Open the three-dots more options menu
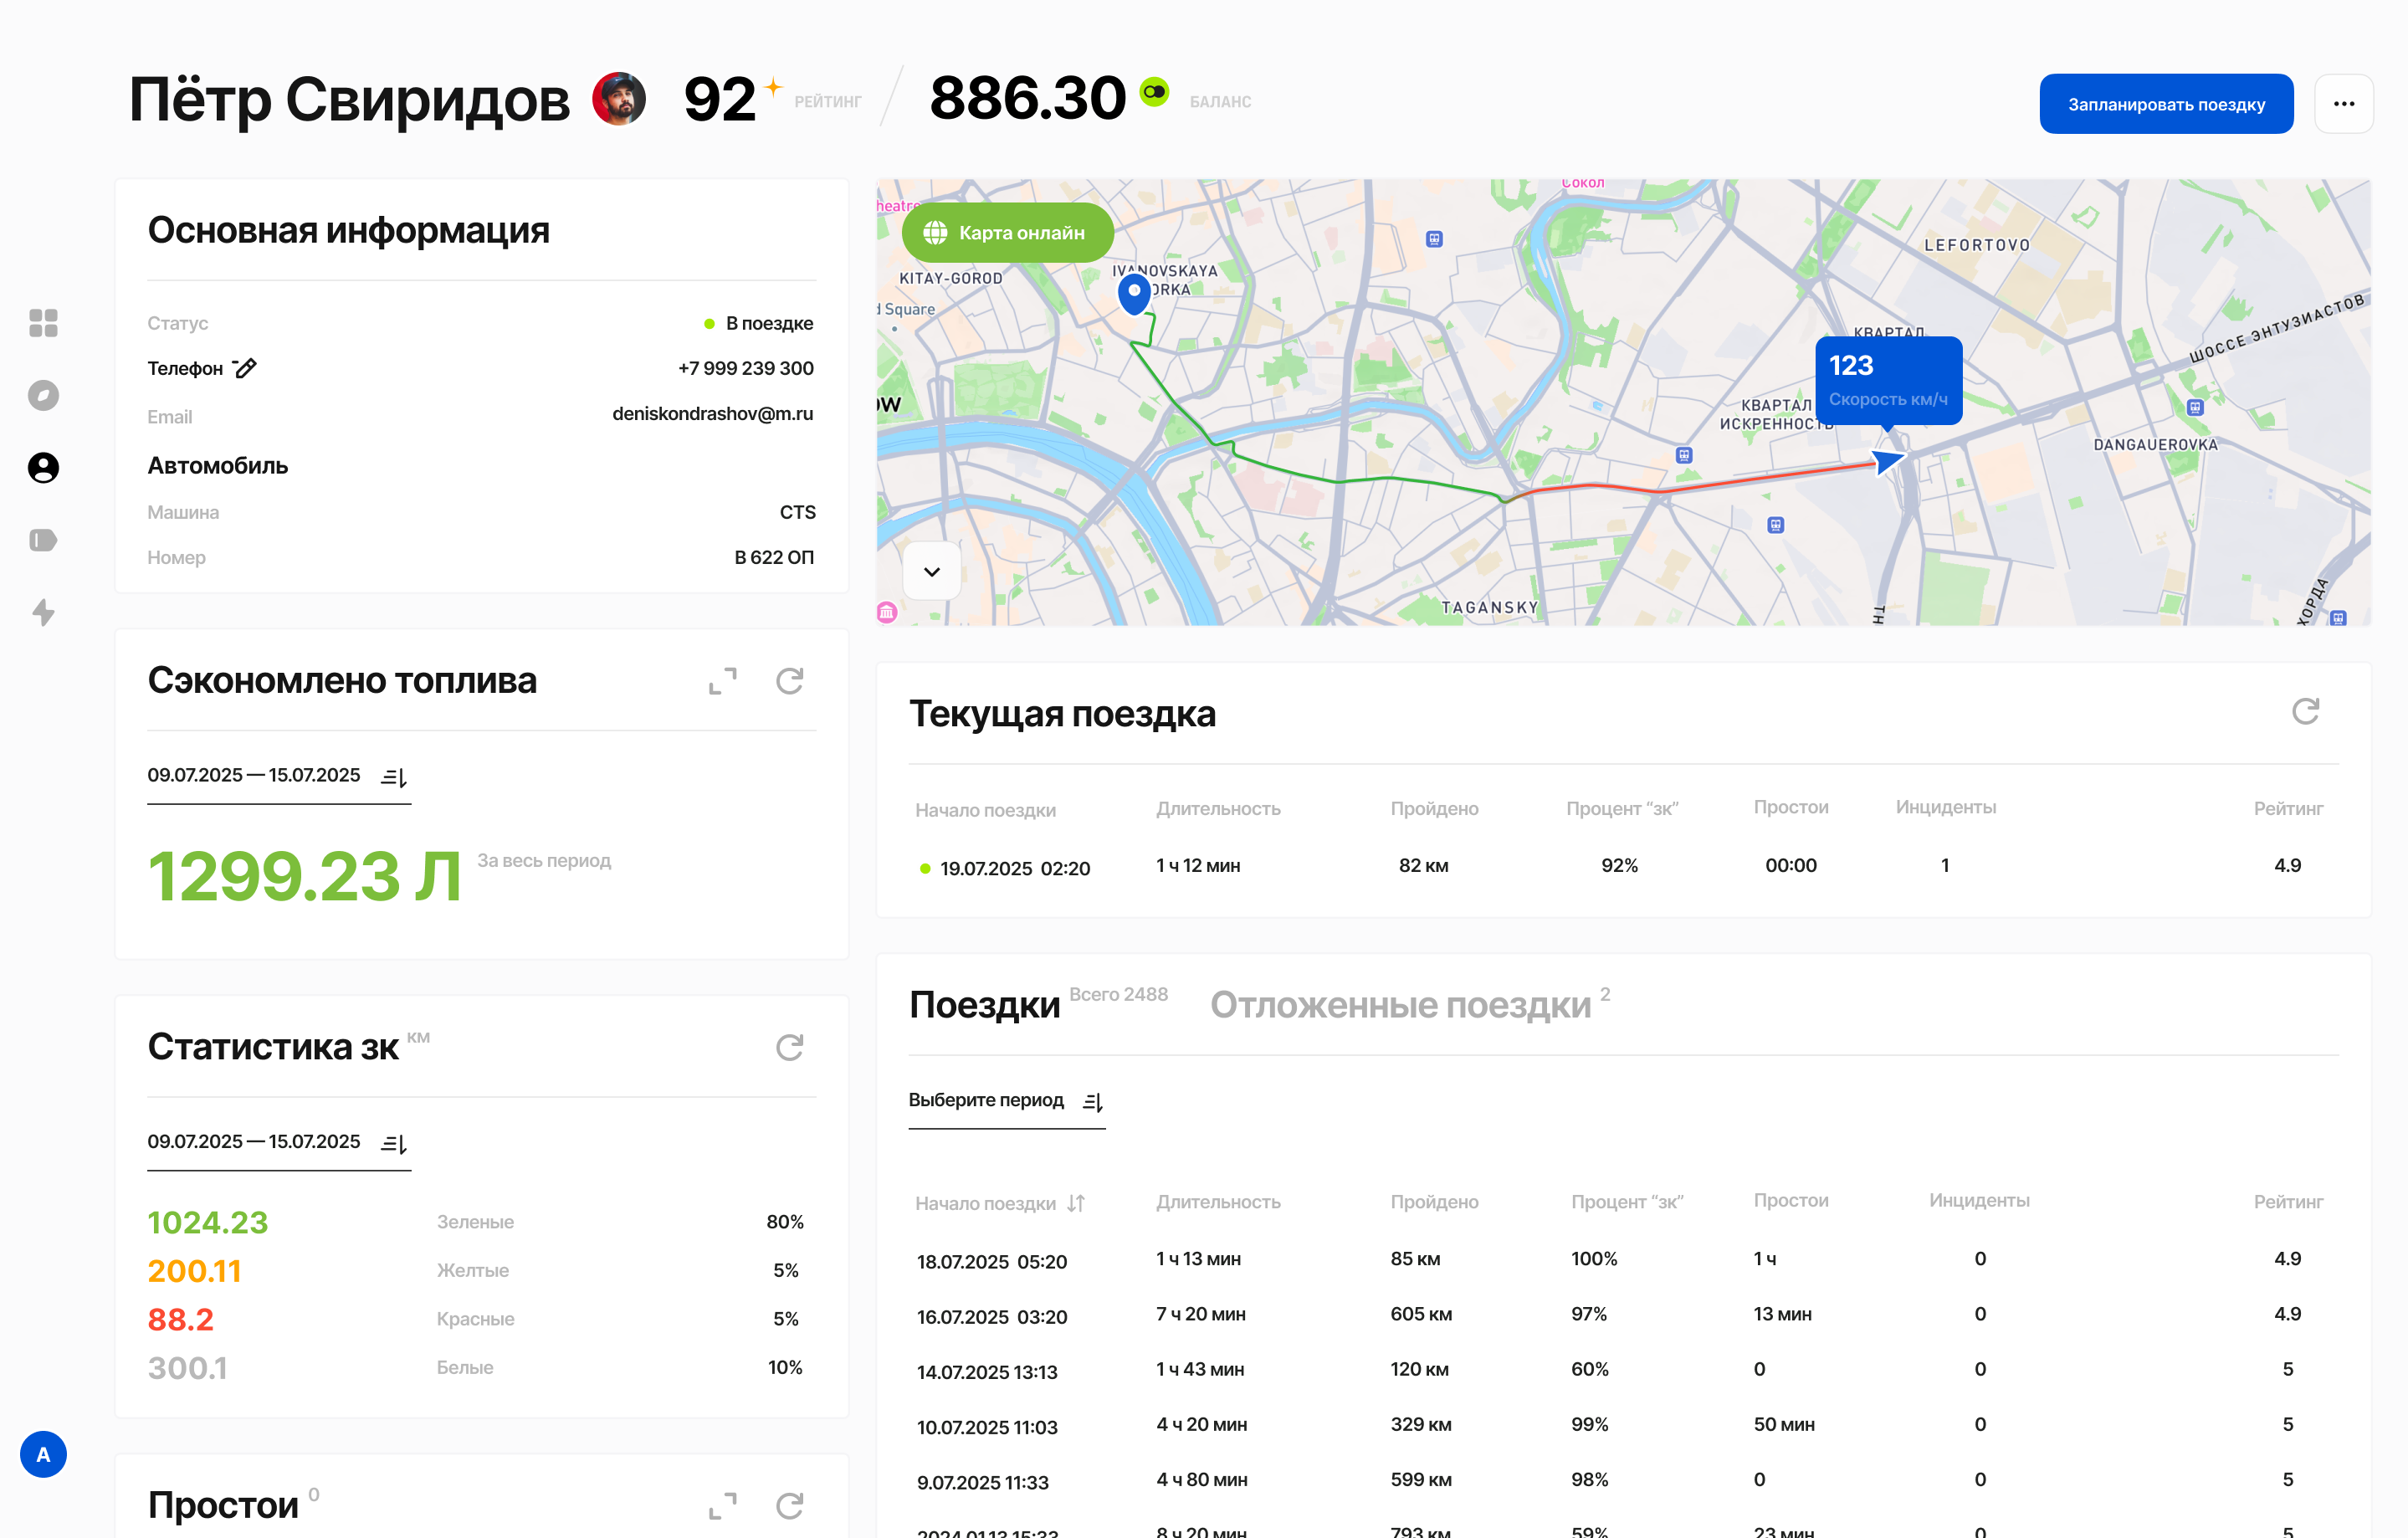This screenshot has height=1538, width=2408. pyautogui.click(x=2343, y=104)
